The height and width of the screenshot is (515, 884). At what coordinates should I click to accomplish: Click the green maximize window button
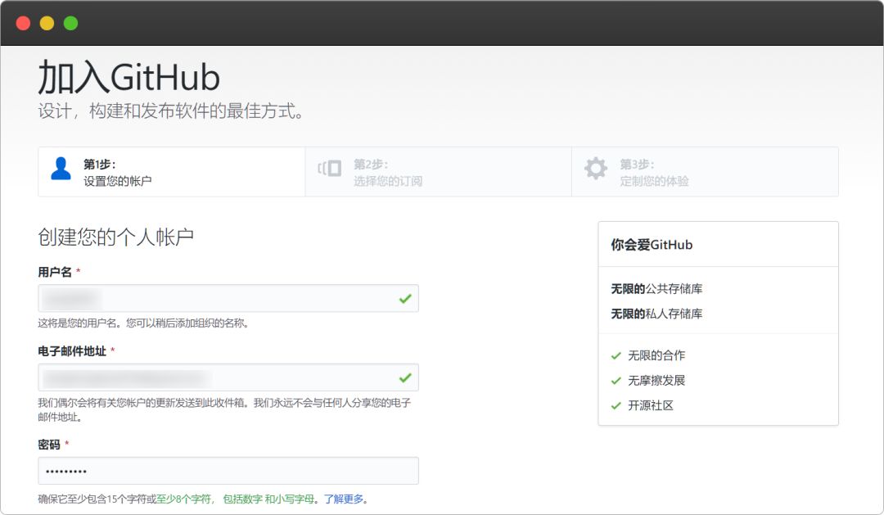70,23
